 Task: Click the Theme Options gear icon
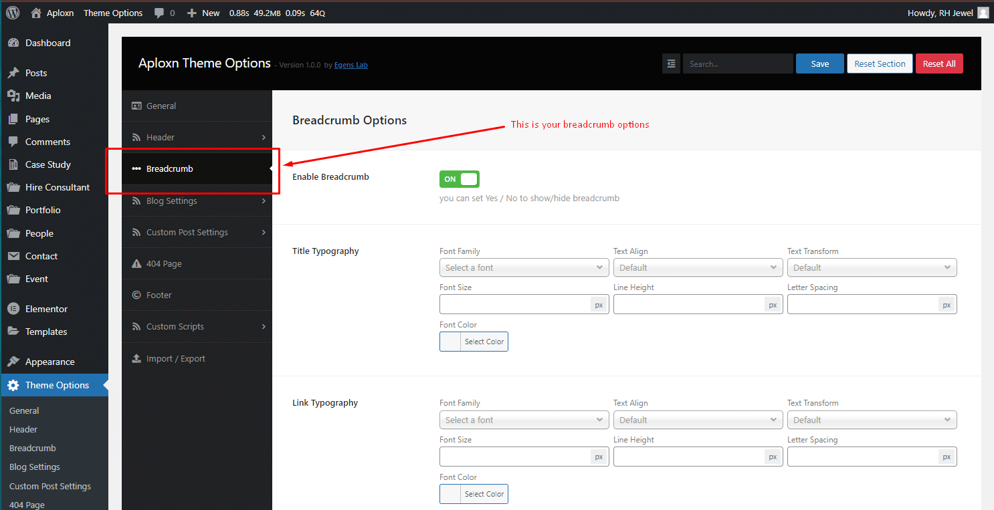click(13, 385)
